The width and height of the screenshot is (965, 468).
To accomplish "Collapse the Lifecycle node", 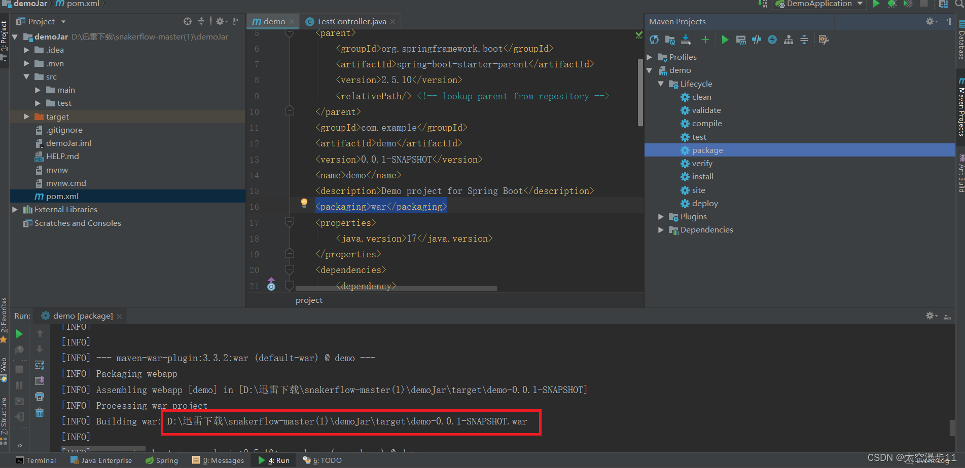I will click(661, 84).
